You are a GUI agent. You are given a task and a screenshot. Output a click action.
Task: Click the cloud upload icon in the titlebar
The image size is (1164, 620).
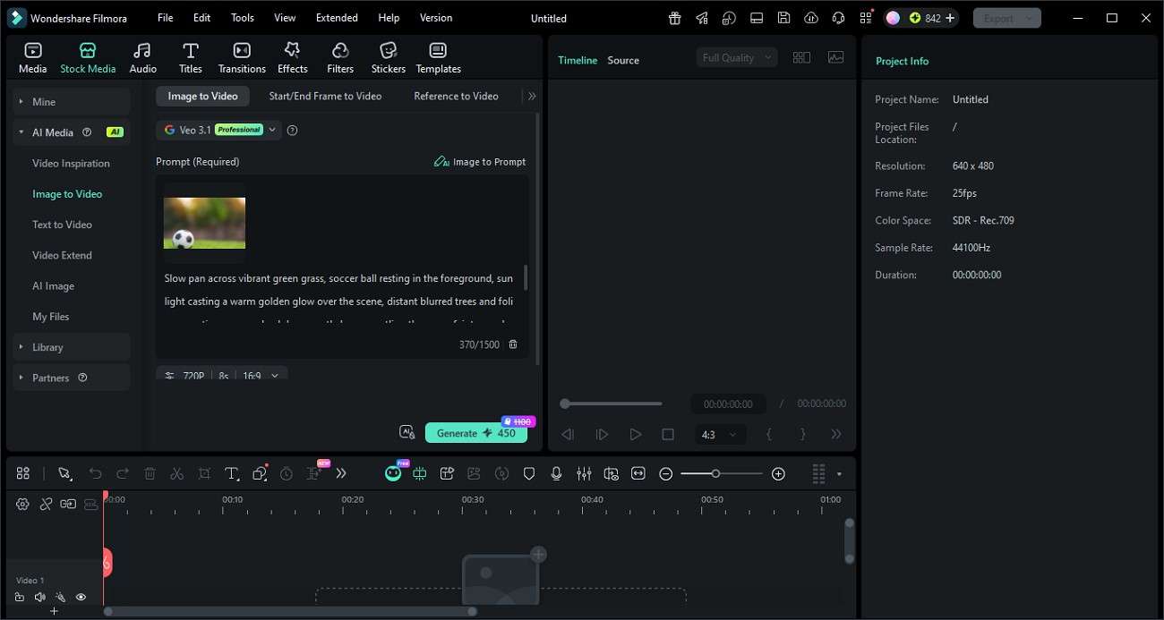(x=811, y=17)
